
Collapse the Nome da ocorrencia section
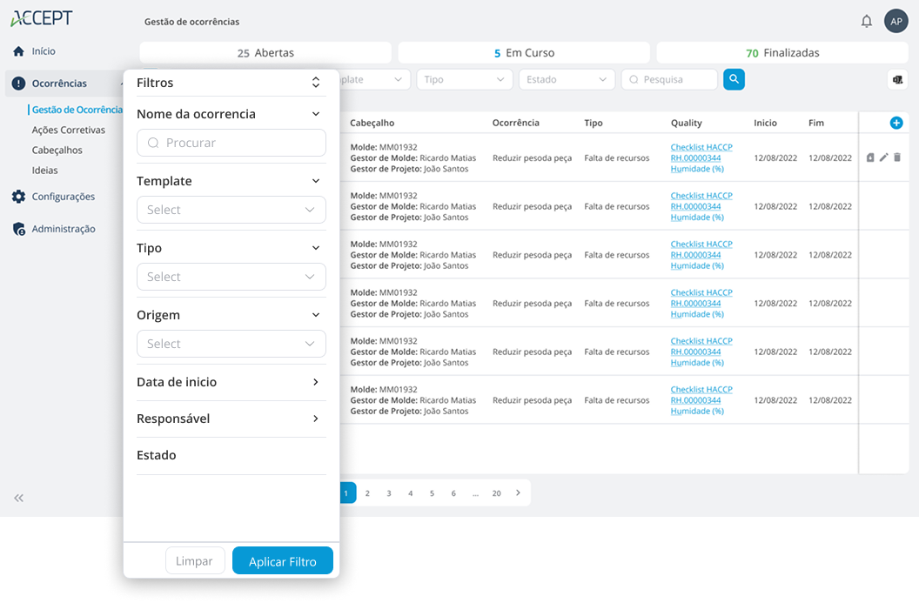(x=316, y=114)
